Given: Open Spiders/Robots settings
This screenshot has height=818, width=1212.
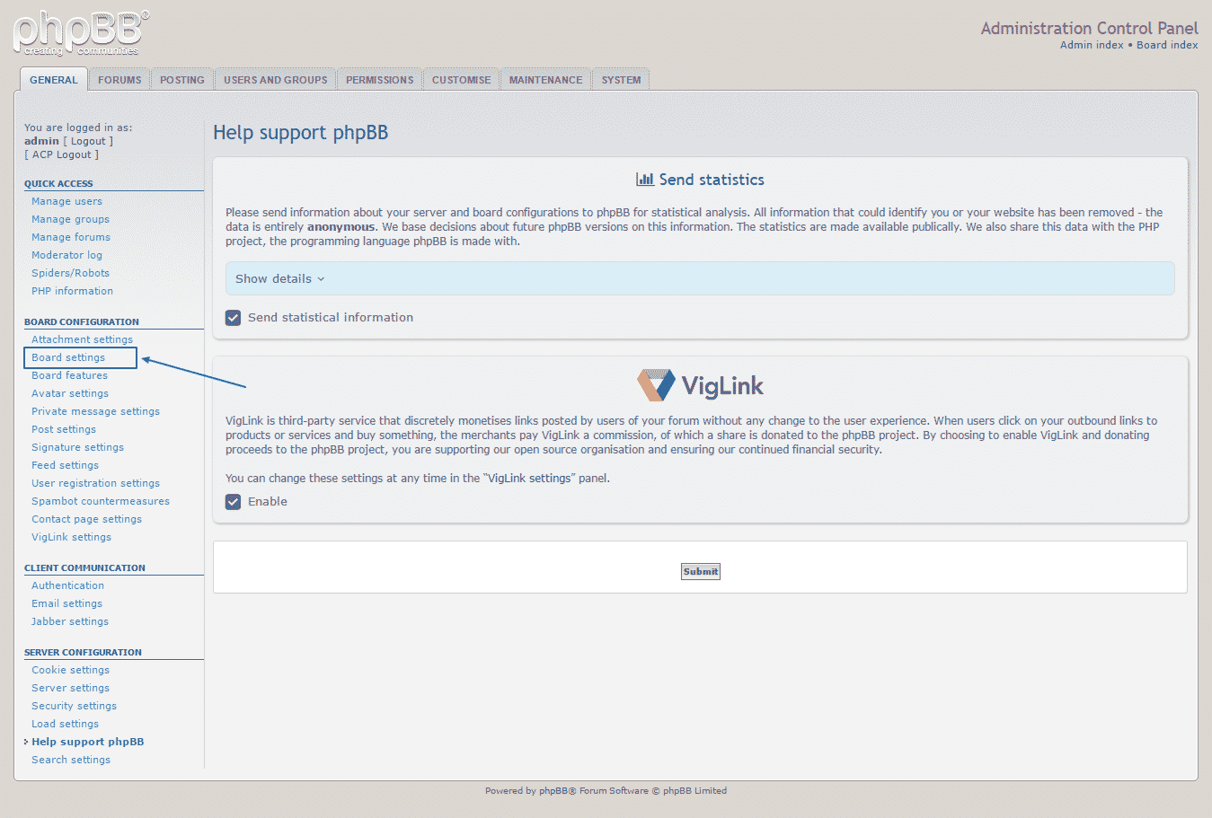Looking at the screenshot, I should pos(70,273).
